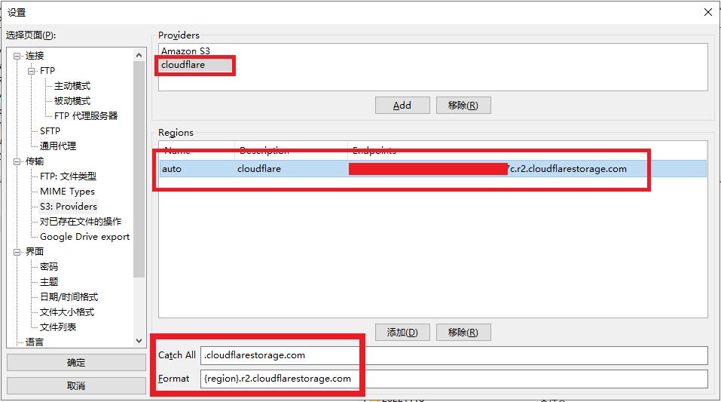Open 文件列表 settings page
The width and height of the screenshot is (721, 402).
(x=58, y=327)
